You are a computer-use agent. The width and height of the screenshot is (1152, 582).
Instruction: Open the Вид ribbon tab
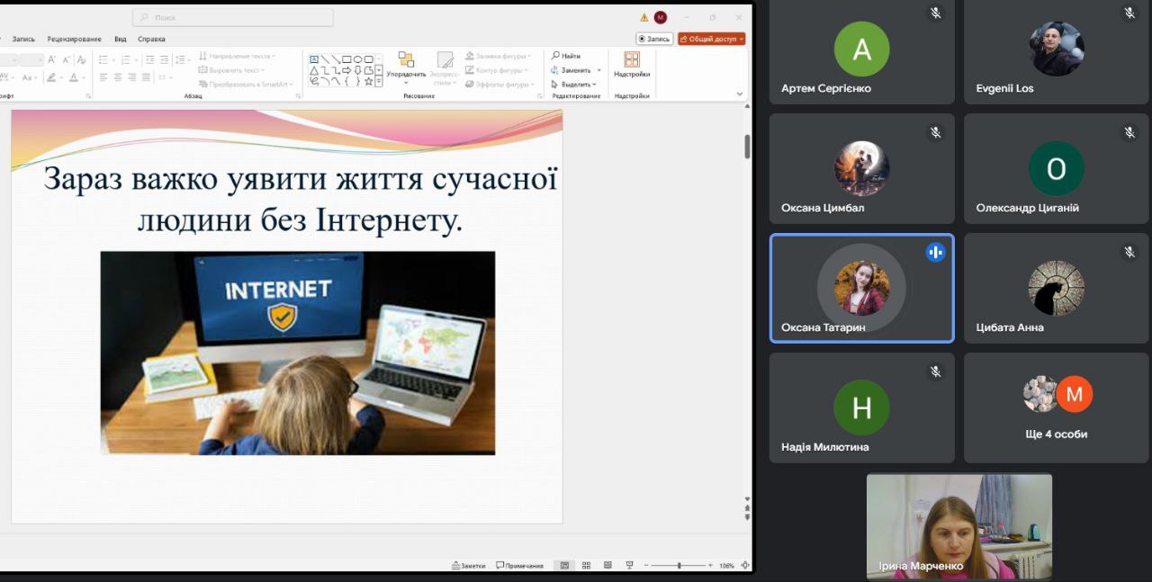[121, 39]
